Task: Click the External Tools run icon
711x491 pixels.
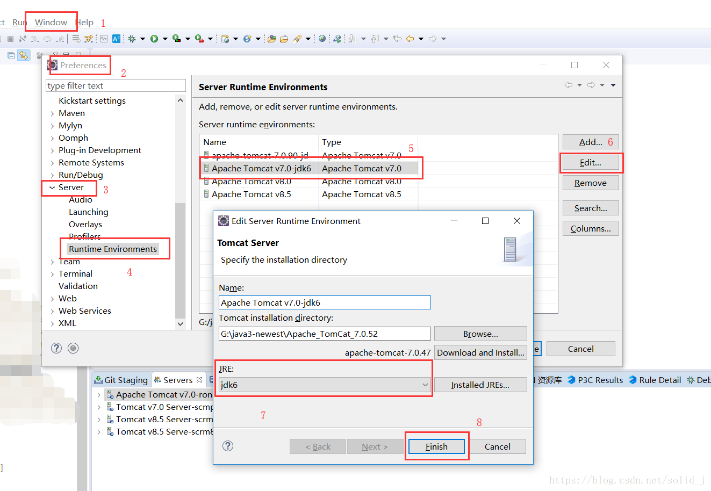Action: [x=199, y=39]
